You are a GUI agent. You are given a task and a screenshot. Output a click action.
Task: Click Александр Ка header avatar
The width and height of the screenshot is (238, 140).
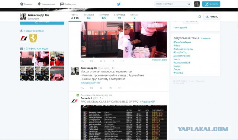[x=23, y=16]
